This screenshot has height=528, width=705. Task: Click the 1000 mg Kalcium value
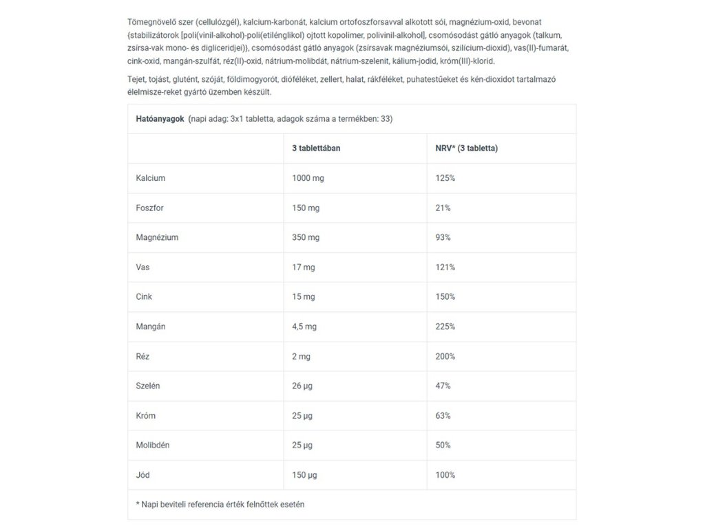click(x=308, y=178)
